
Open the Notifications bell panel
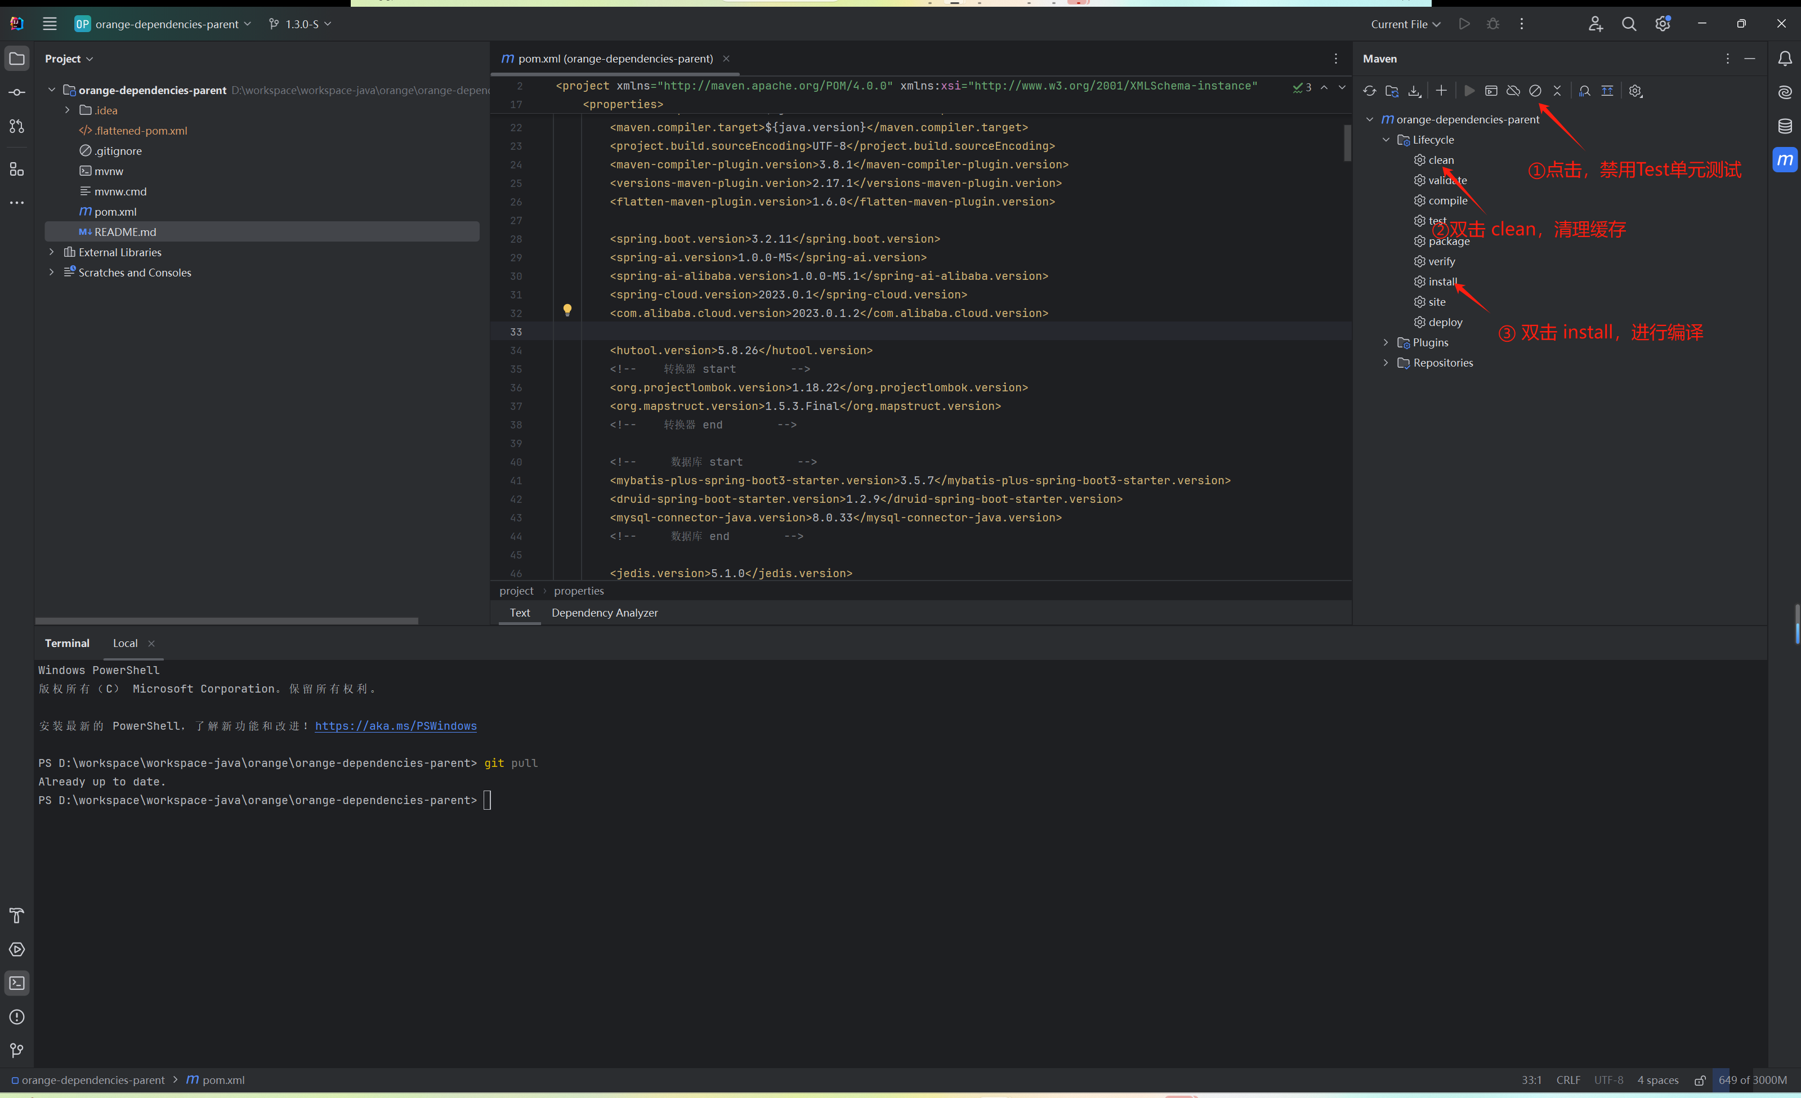click(1785, 59)
